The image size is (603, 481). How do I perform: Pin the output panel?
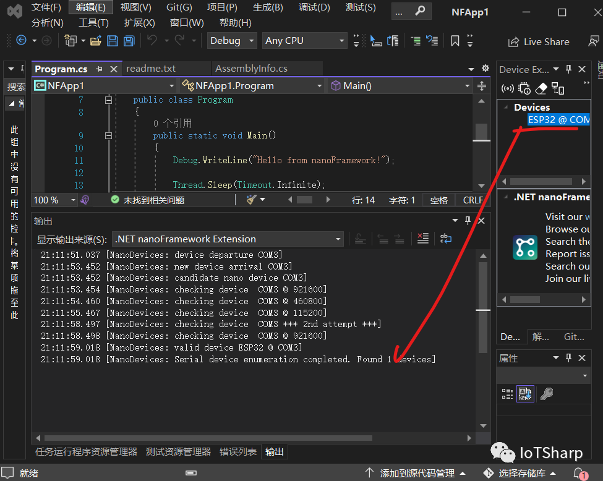coord(468,220)
